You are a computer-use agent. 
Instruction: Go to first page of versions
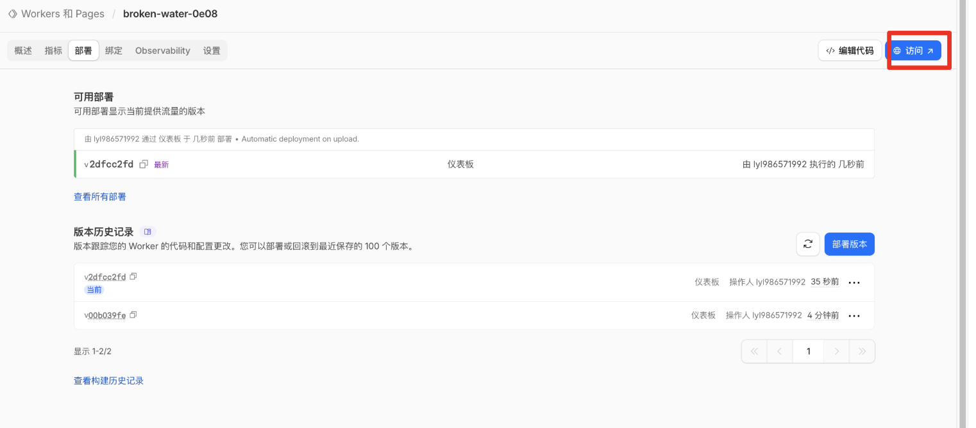(x=754, y=351)
